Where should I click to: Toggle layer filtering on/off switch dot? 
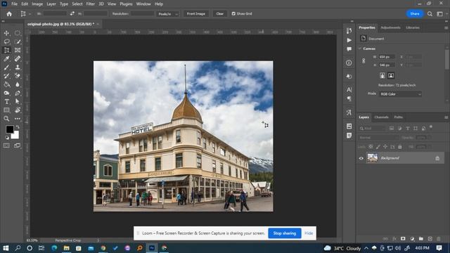[431, 126]
